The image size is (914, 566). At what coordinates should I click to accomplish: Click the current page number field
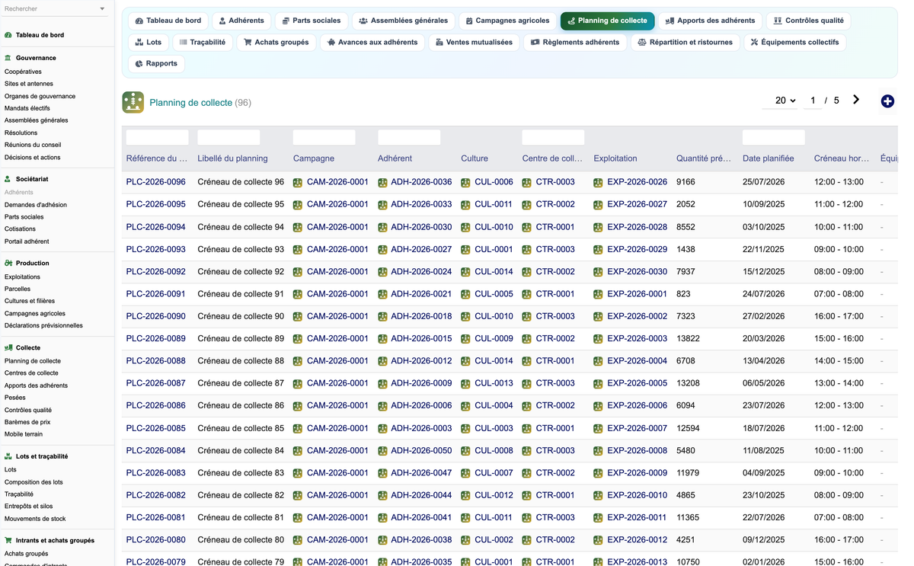point(813,101)
